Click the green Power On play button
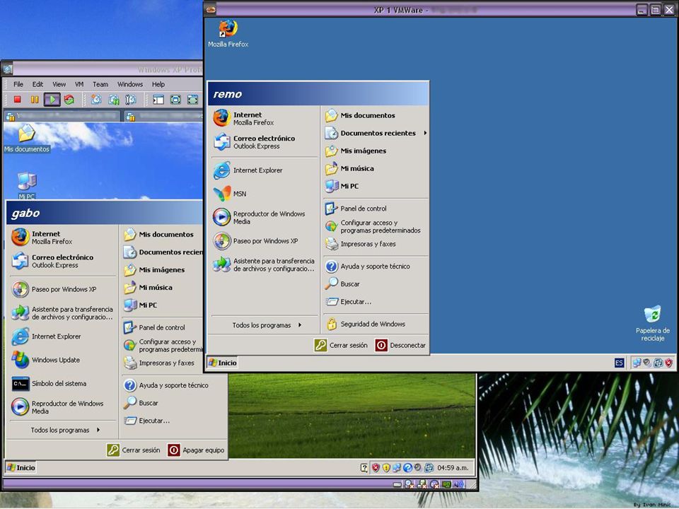 point(52,100)
